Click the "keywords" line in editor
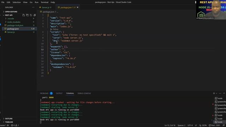The image size is (226, 127). click(x=59, y=47)
